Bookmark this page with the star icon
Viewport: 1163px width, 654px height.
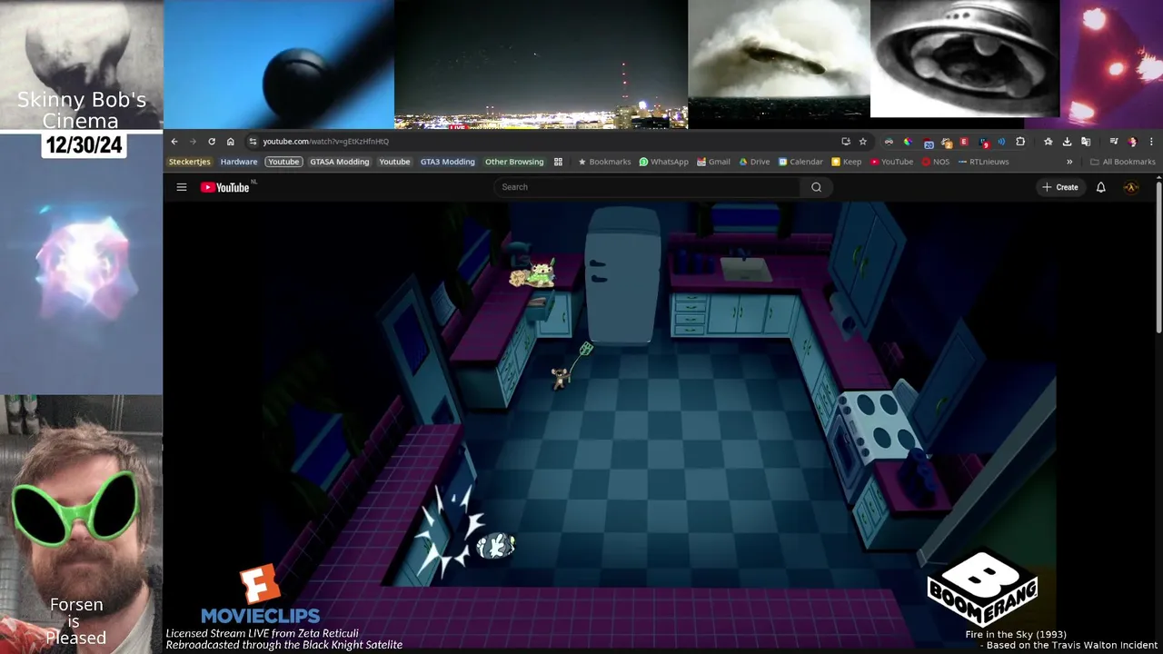pyautogui.click(x=863, y=141)
